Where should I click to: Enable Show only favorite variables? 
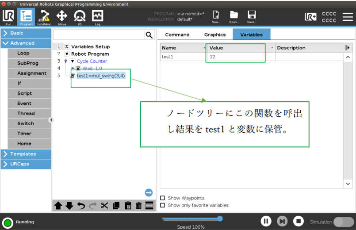[x=162, y=205]
